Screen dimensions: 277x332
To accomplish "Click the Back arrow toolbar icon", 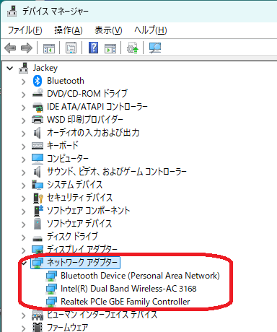I will click(x=10, y=48).
